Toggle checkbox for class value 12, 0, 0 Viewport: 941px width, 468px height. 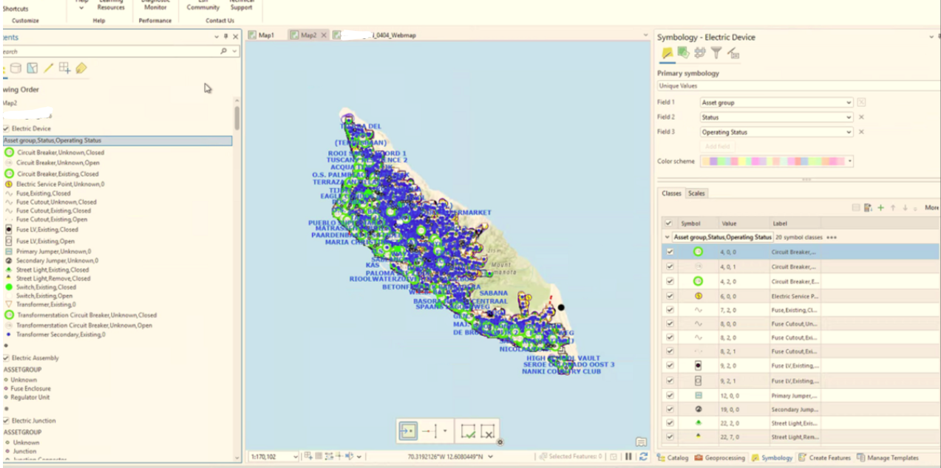coord(670,395)
